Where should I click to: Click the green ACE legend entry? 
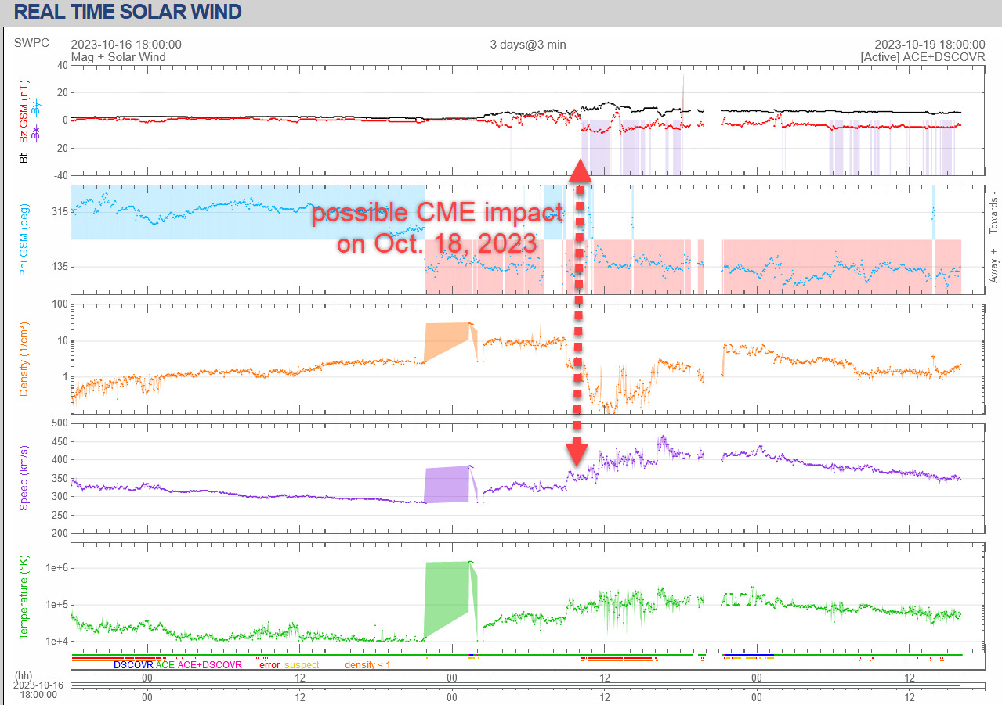pos(165,665)
